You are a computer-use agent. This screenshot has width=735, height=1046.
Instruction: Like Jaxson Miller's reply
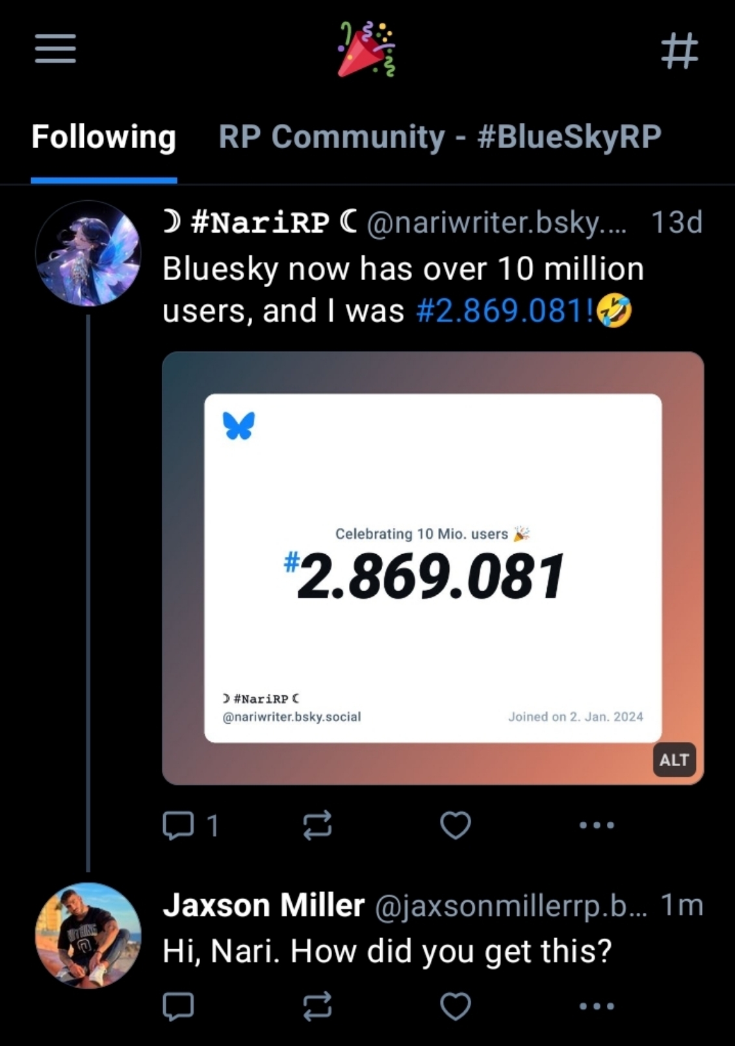[455, 1006]
